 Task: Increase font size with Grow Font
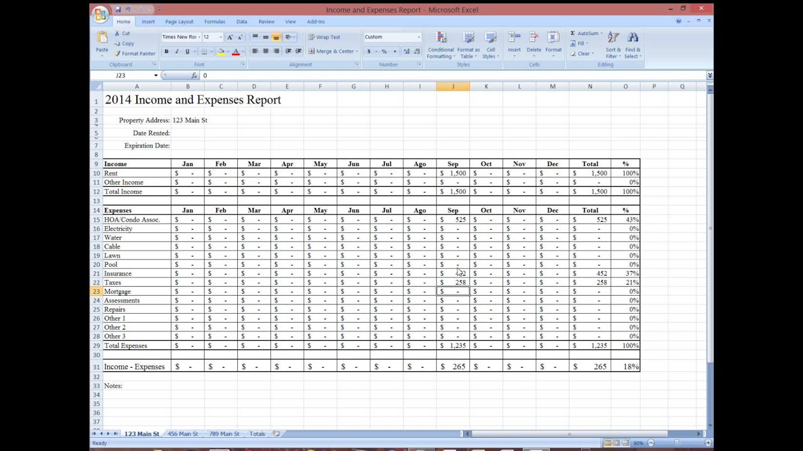click(230, 37)
